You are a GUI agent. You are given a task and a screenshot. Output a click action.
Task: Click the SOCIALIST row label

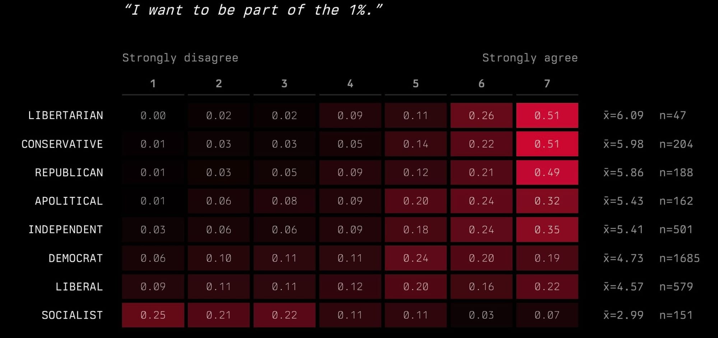pyautogui.click(x=72, y=315)
